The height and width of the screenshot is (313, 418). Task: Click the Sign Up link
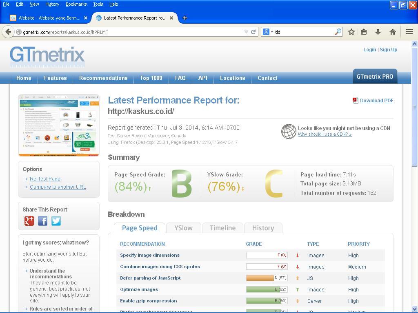click(x=389, y=49)
